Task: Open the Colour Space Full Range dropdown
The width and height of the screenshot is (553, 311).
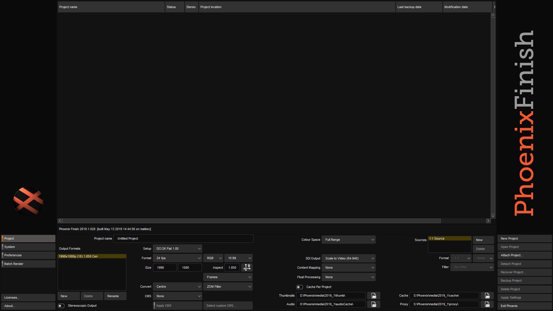Action: click(x=349, y=240)
